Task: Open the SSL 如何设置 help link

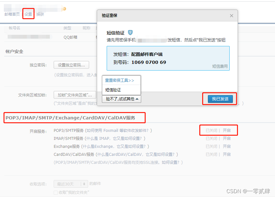Action: point(170,163)
